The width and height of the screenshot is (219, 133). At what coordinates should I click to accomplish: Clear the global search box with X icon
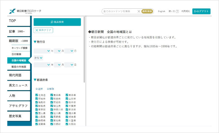tap(139, 11)
